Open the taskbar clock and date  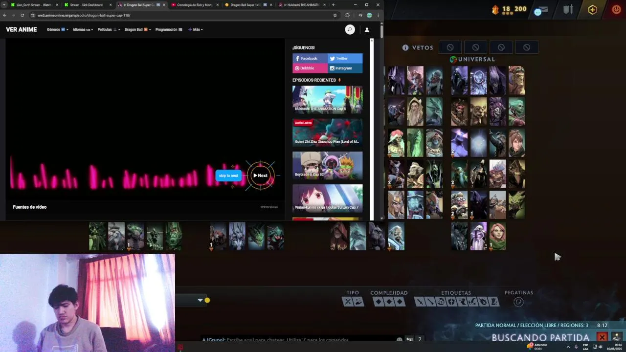pos(615,347)
